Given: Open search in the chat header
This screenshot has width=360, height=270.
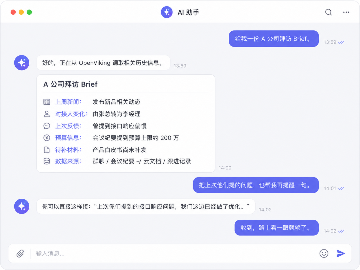Looking at the screenshot, I should [328, 12].
